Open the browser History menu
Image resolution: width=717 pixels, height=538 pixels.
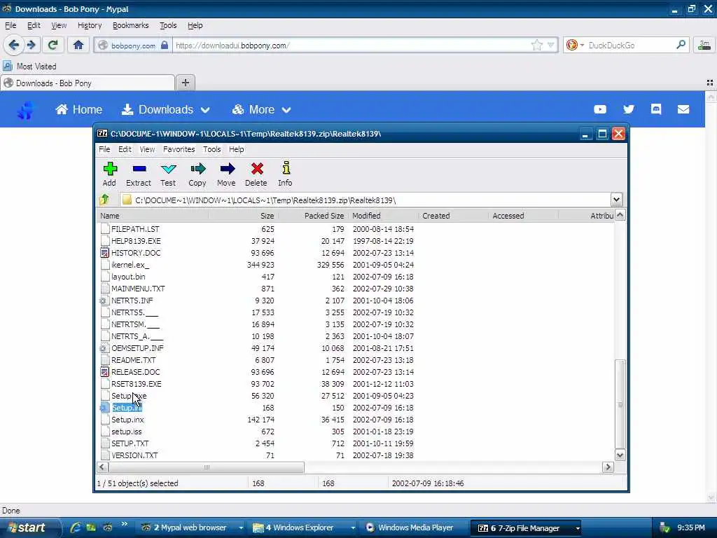pos(89,25)
